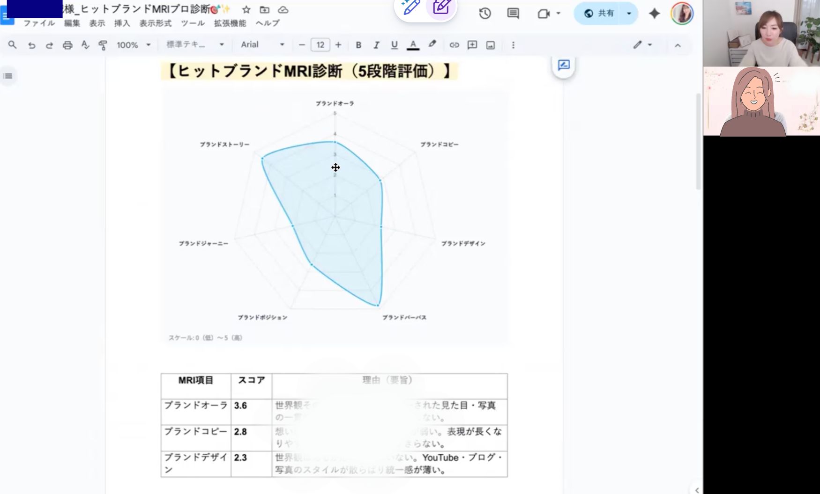
Task: Select the paint format roller icon
Action: 103,45
